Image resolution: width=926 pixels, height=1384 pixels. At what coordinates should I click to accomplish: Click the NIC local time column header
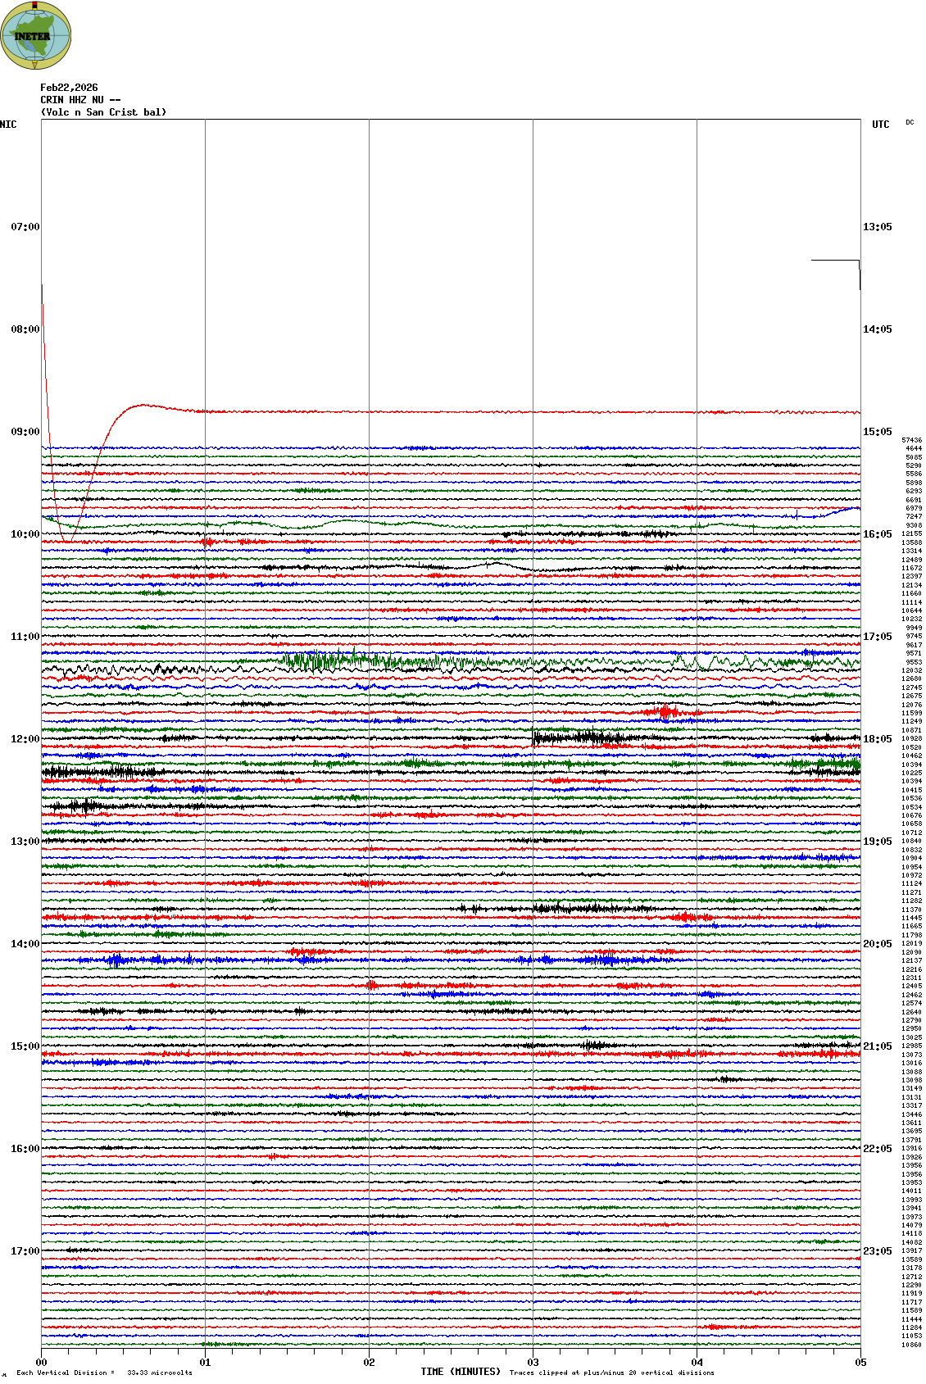8,125
